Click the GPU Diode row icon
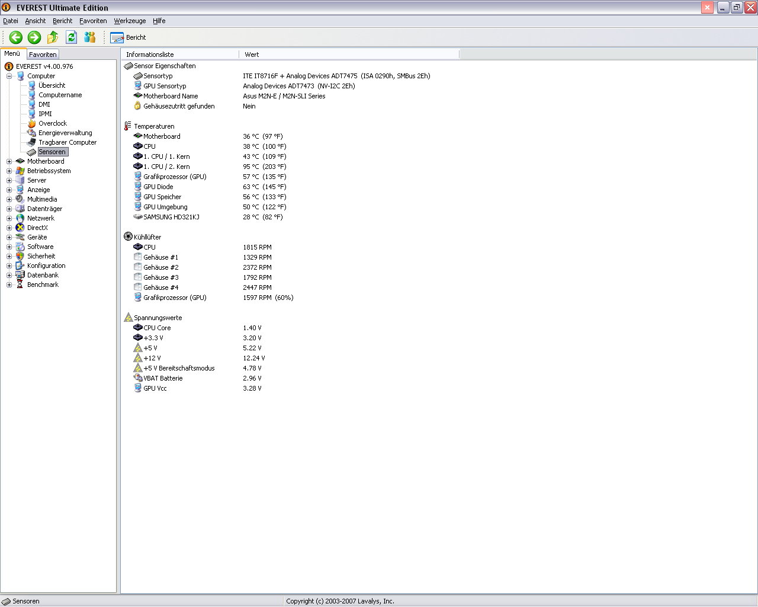The width and height of the screenshot is (758, 607). [138, 187]
